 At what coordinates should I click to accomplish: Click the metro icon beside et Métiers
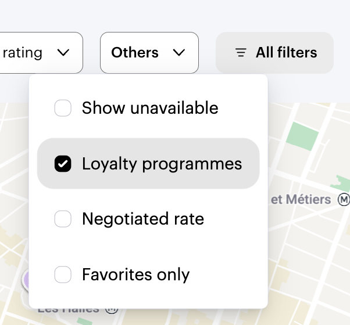(344, 200)
